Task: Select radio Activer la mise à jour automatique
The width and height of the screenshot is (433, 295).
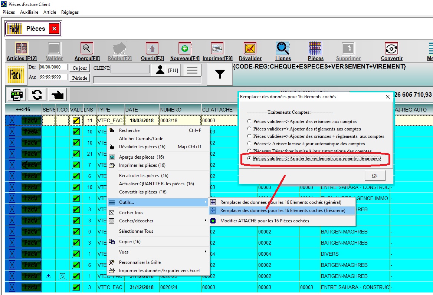Action: tap(249, 144)
